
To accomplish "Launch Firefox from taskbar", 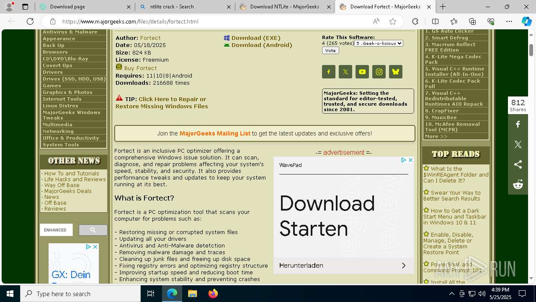I will tap(213, 294).
